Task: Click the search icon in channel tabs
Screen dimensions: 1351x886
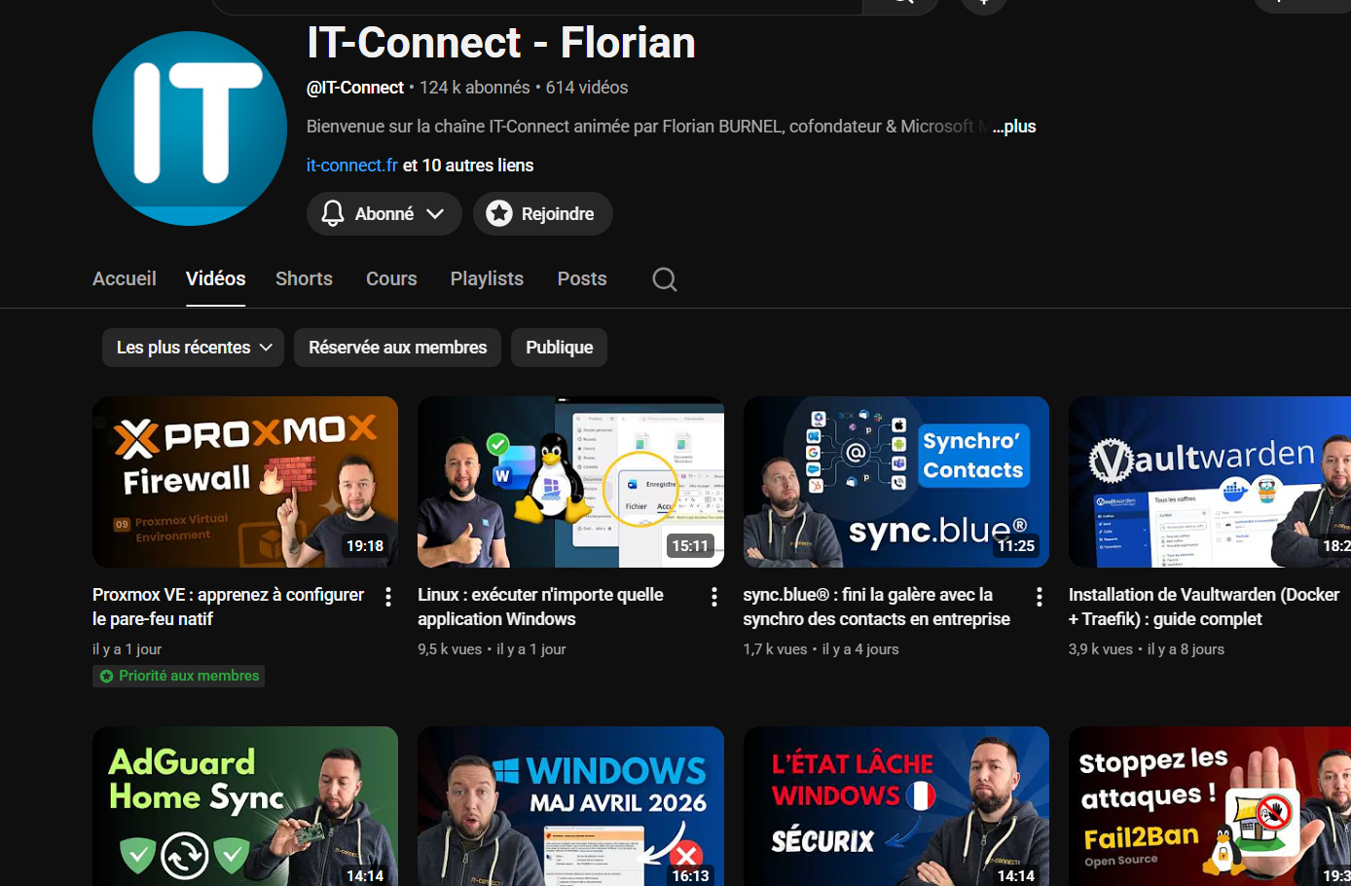Action: point(665,279)
